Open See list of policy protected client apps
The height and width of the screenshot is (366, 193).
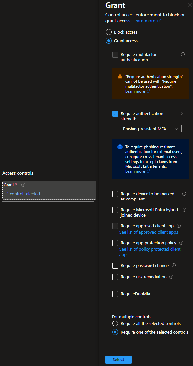150,252
